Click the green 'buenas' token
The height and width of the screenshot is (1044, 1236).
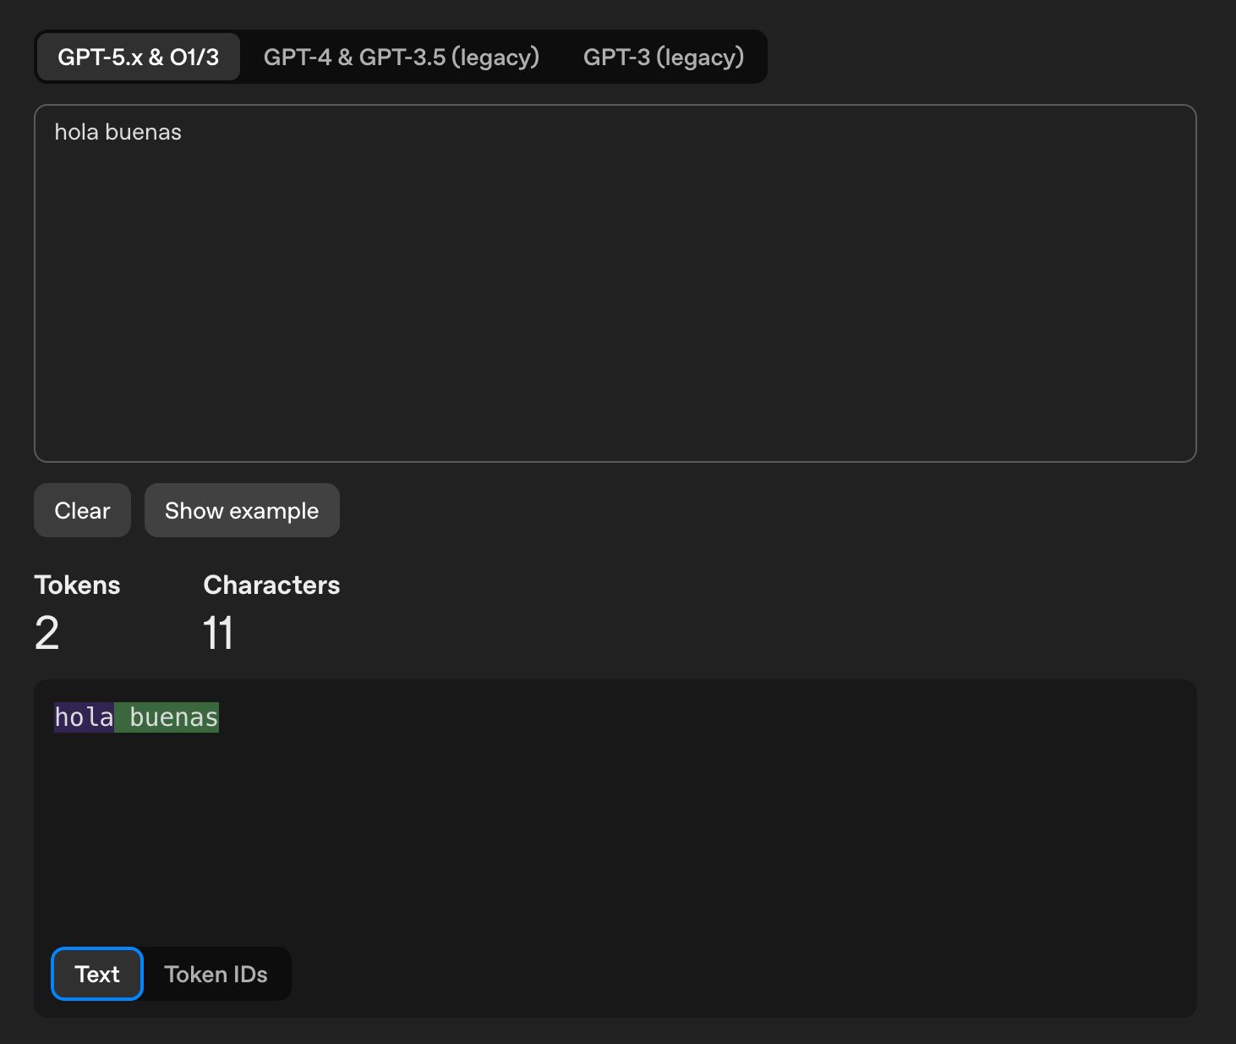point(167,717)
